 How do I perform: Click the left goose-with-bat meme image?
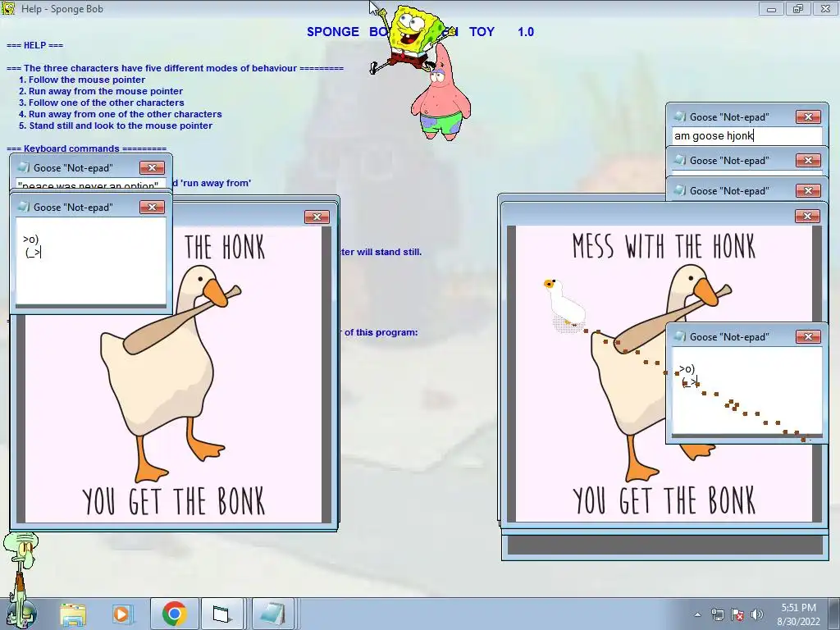[174, 374]
